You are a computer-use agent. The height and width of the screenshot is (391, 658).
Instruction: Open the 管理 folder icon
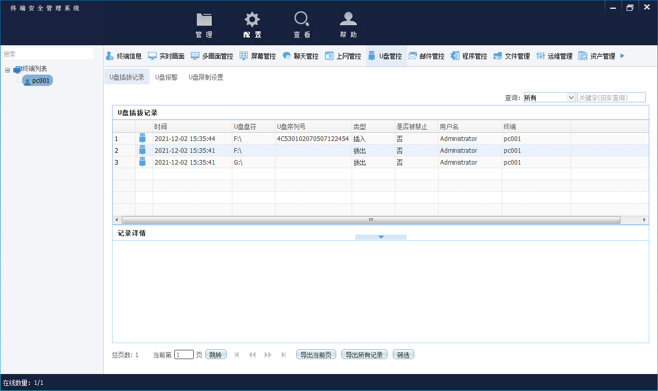[x=204, y=20]
